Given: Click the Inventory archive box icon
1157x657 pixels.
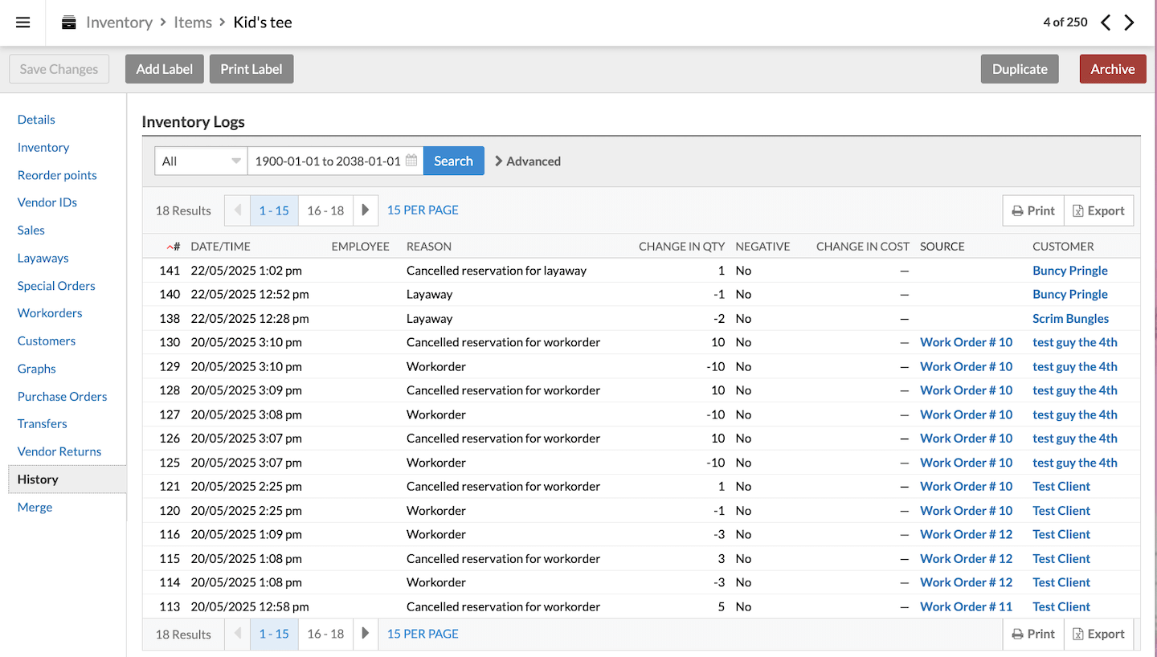Looking at the screenshot, I should point(69,22).
